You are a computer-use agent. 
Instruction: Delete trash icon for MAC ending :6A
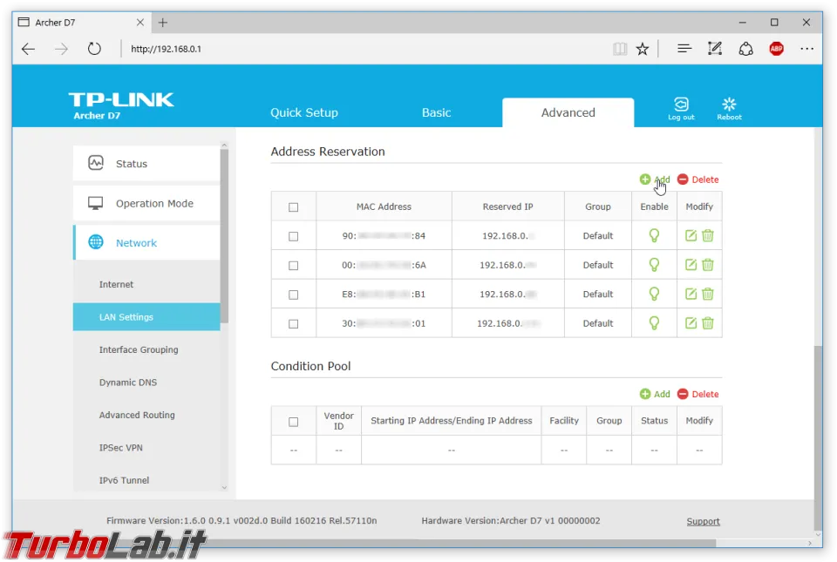click(x=708, y=265)
